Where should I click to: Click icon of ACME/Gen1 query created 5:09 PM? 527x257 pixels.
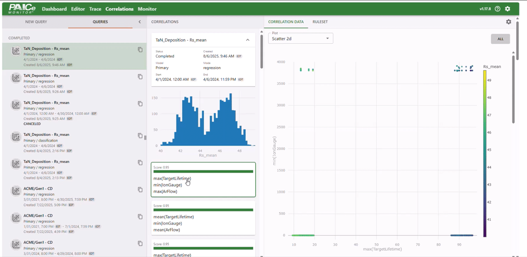coord(16,191)
